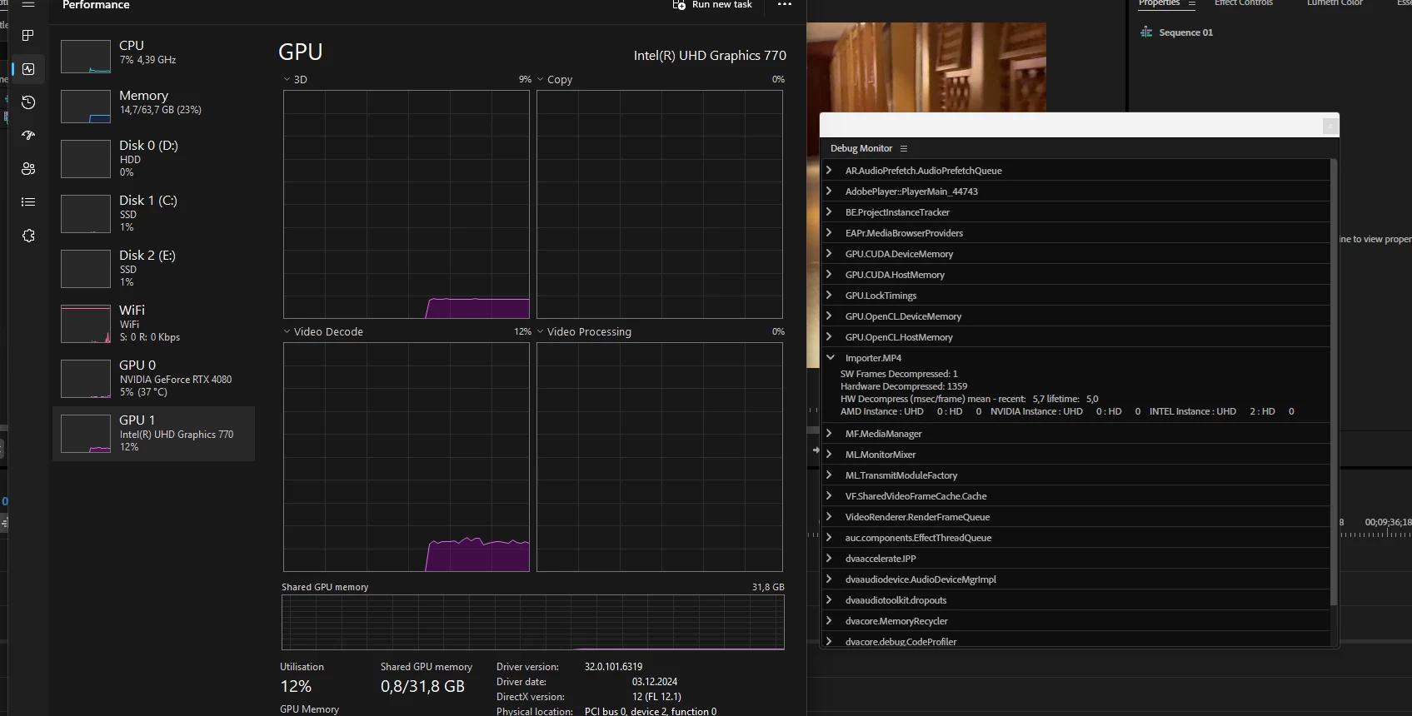Image resolution: width=1412 pixels, height=716 pixels.
Task: Expand MF.MediaManager row
Action: coord(830,433)
